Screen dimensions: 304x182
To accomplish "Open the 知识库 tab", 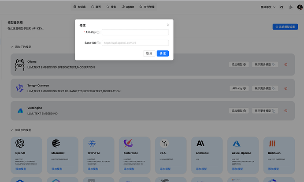I will tap(79, 7).
